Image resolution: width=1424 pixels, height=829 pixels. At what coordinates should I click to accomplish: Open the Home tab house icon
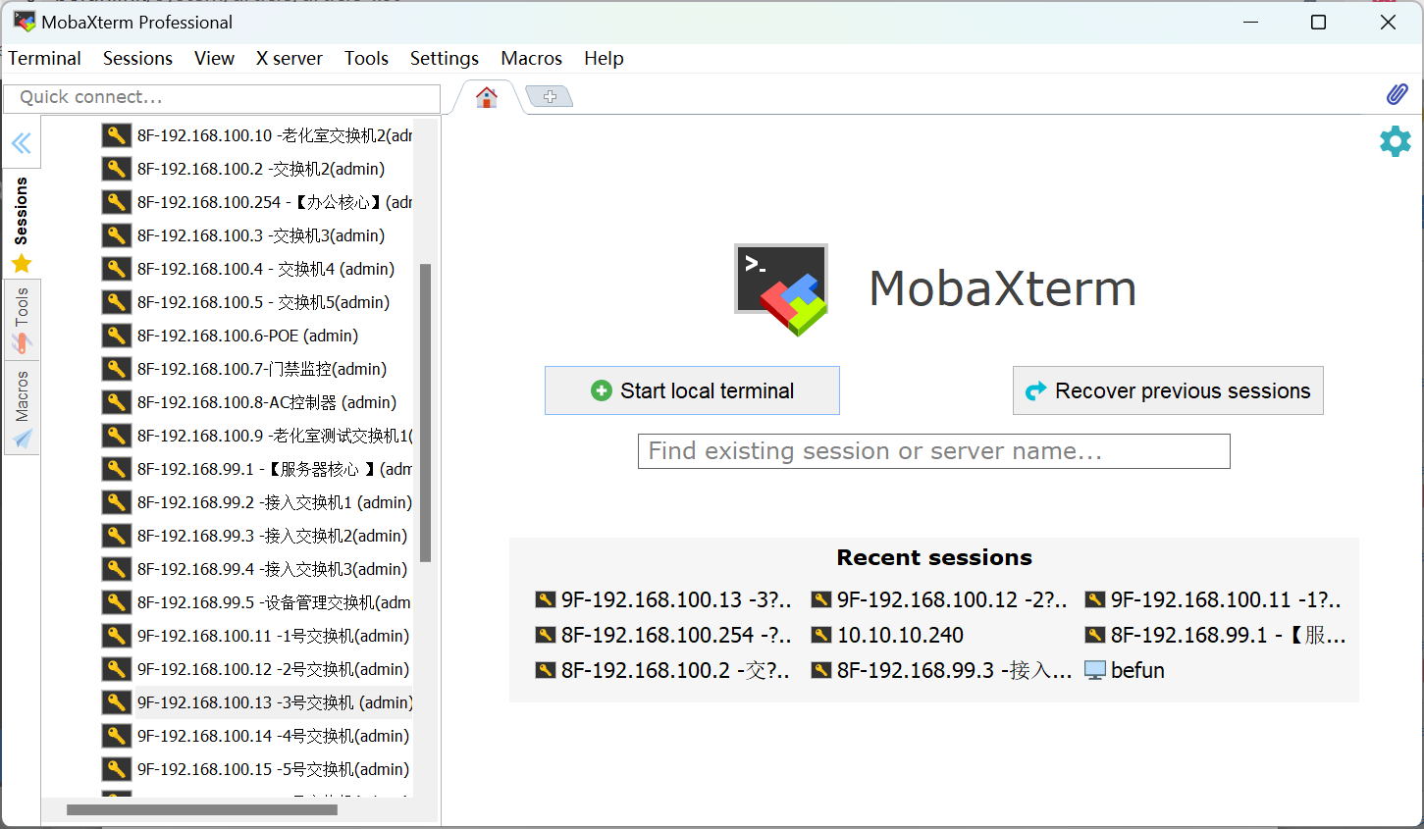[487, 97]
